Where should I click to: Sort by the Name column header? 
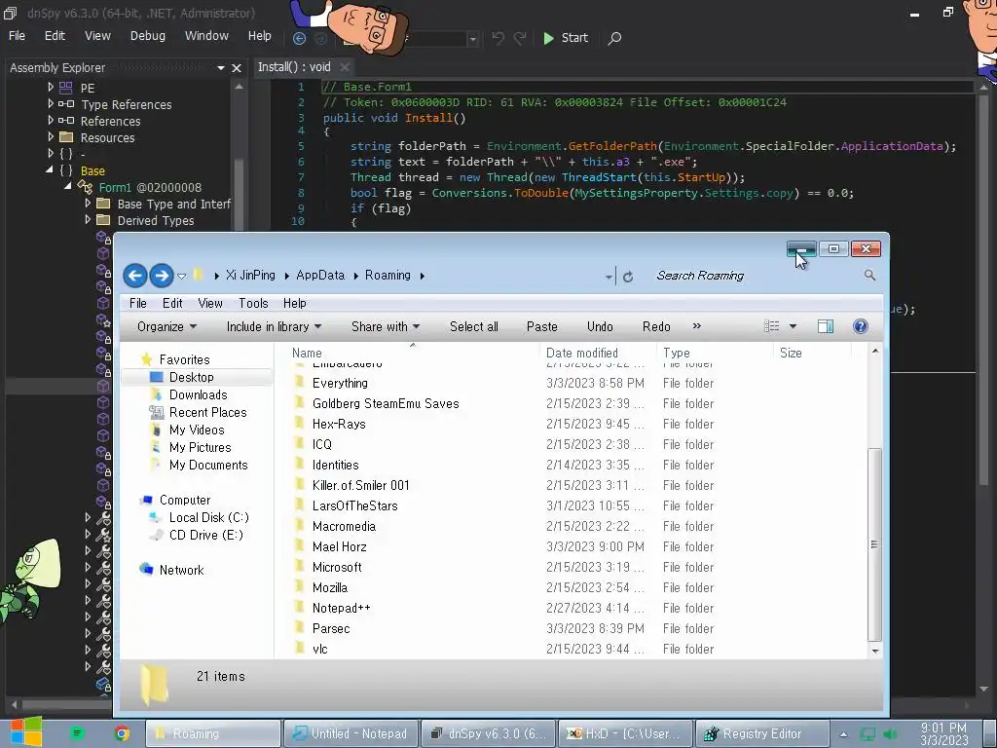tap(412, 353)
